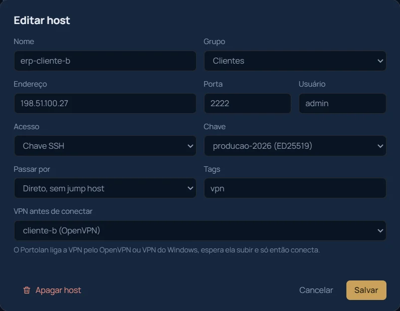Viewport: 400px width, 311px height.
Task: Open the Passar por jump host dropdown
Action: (105, 188)
